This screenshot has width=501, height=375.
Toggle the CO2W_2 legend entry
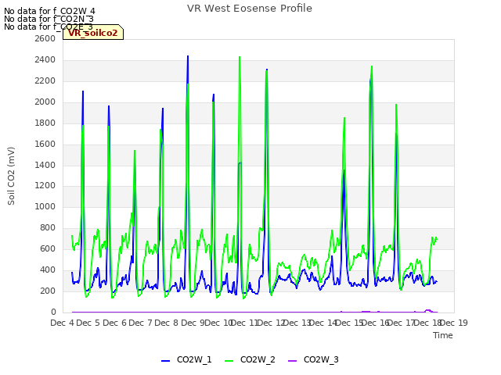click(x=250, y=360)
